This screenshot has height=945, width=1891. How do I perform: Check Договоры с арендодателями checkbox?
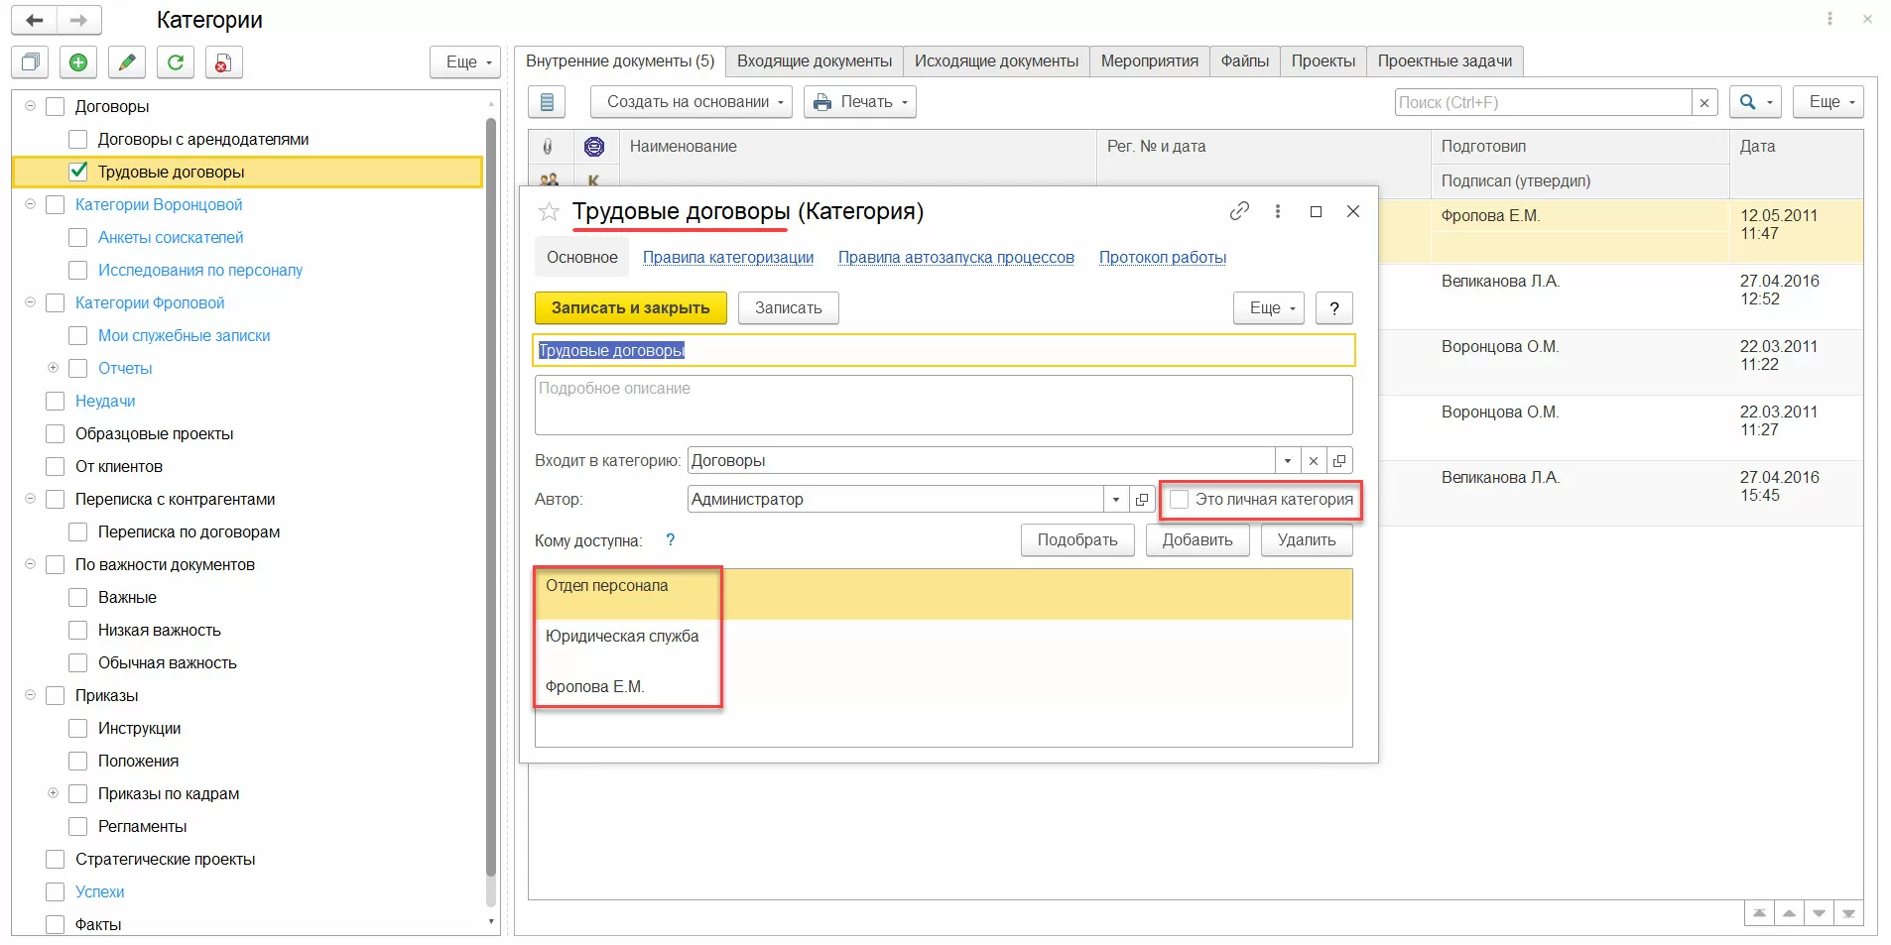pos(78,140)
